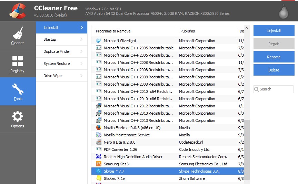The image size is (298, 184).
Task: Click the program list vertical scrollbar
Action: 247,148
